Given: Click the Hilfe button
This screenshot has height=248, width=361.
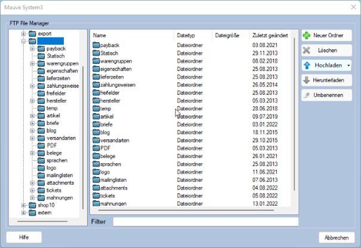Looking at the screenshot, I should pyautogui.click(x=24, y=237).
